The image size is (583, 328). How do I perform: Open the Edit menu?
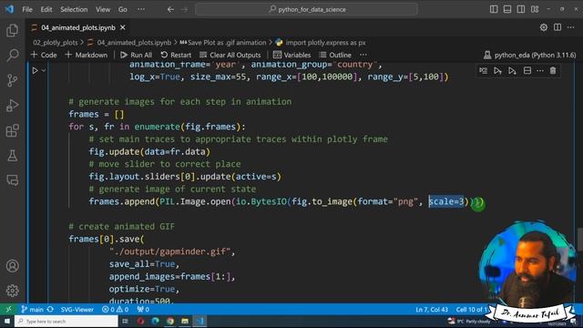46,9
